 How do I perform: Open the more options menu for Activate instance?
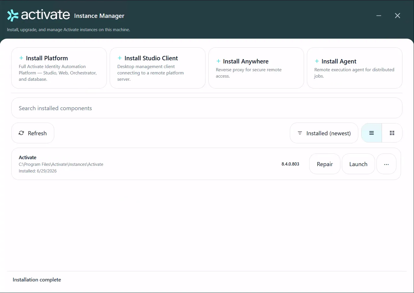(x=386, y=164)
